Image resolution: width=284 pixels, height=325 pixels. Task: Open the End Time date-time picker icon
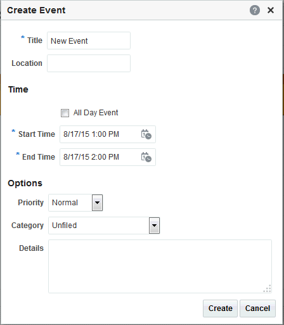tap(146, 157)
